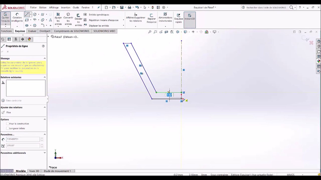The width and height of the screenshot is (321, 180).
Task: Switch to the Vues 3D tab
Action: click(x=34, y=171)
